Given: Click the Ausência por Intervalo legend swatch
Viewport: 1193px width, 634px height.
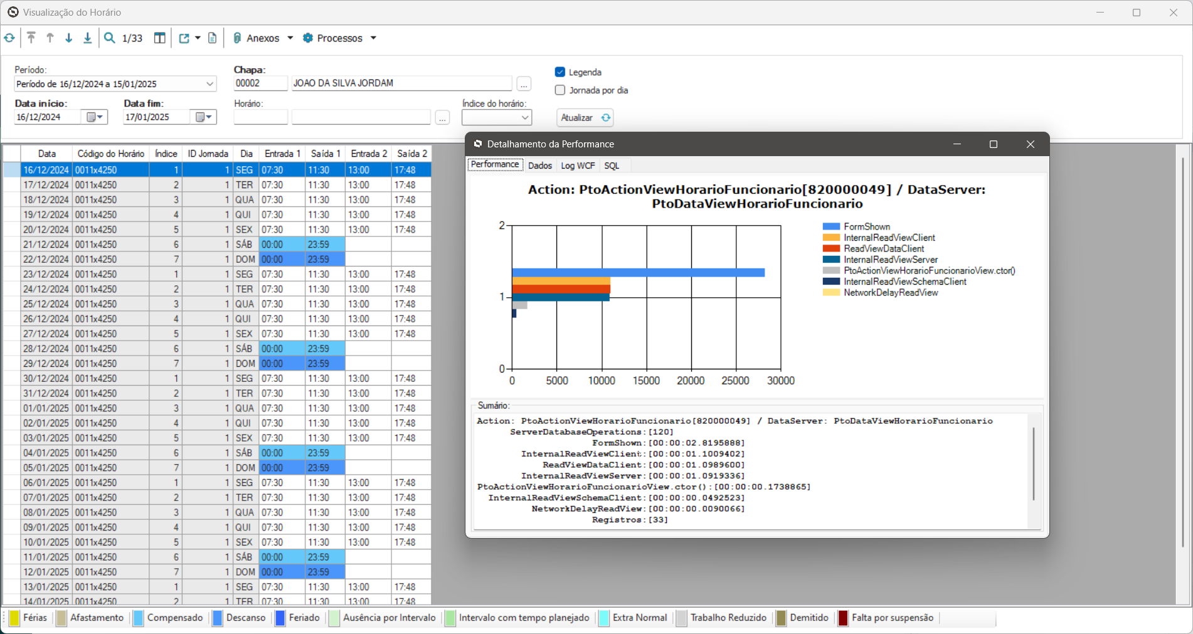Looking at the screenshot, I should [334, 618].
